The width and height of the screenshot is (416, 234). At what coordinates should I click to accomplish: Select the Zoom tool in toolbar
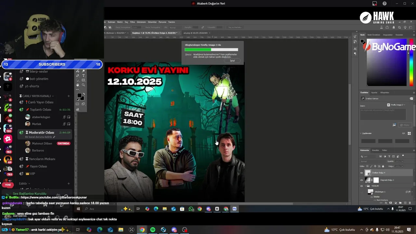pyautogui.click(x=83, y=85)
